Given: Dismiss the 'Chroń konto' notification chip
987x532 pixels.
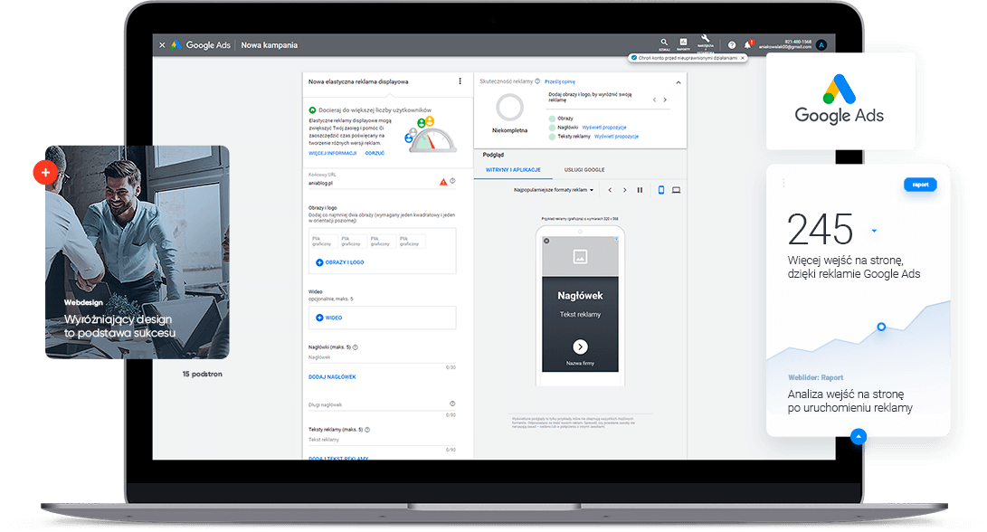Looking at the screenshot, I should pos(743,58).
